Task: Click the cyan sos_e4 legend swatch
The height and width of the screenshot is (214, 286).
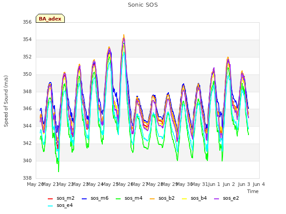Action: pos(50,206)
